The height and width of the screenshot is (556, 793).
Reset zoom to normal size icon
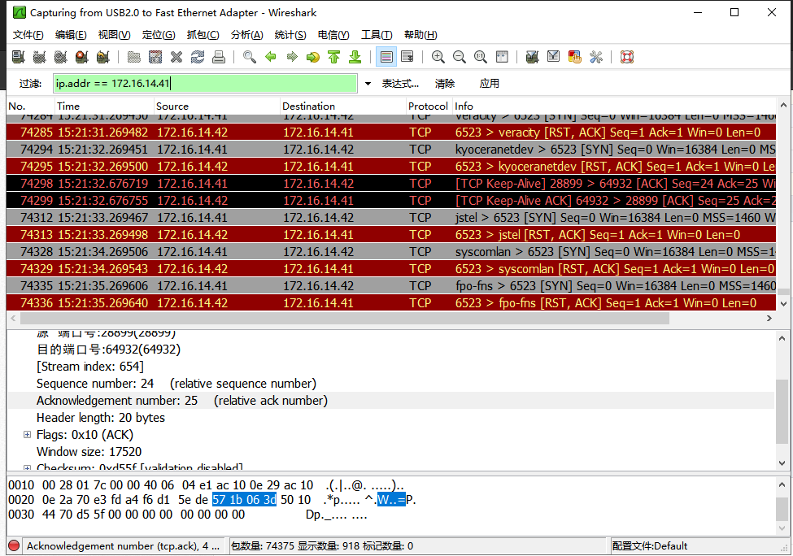tap(481, 57)
